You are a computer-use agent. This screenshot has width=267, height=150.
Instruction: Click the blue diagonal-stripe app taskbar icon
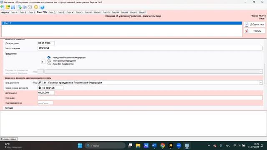(x=146, y=145)
